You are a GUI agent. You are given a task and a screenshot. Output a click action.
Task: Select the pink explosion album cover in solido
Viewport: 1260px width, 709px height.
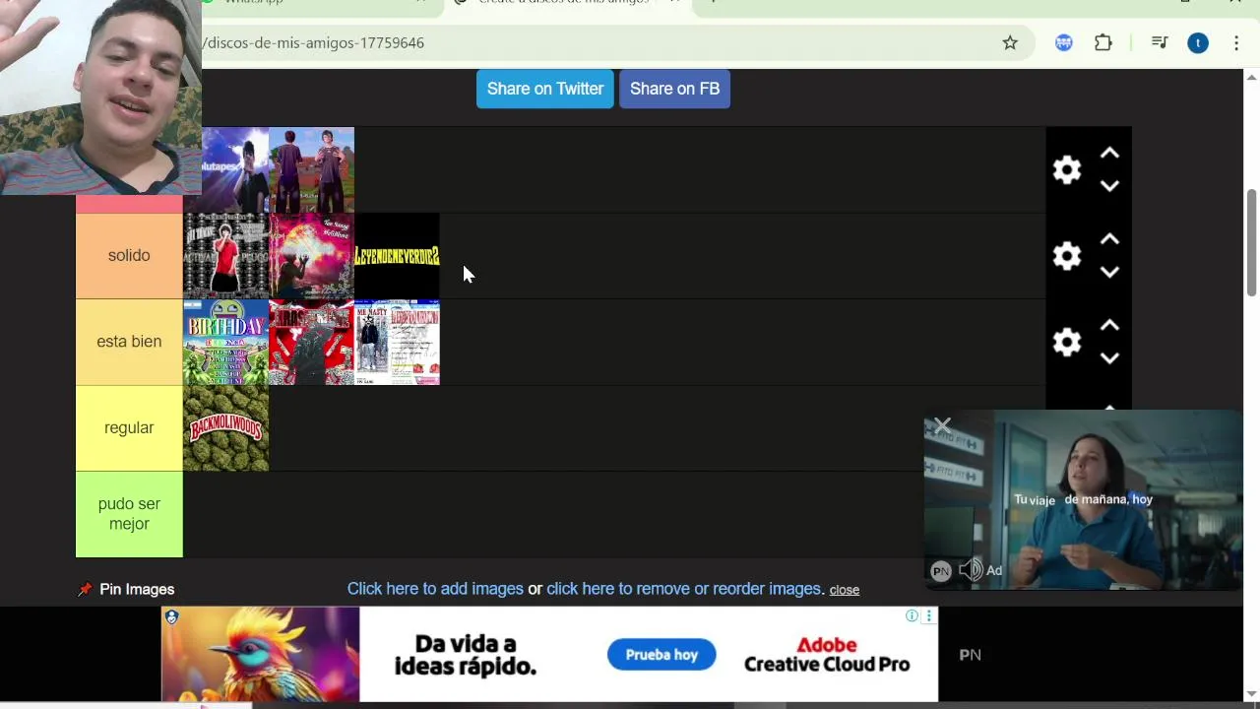pos(311,256)
